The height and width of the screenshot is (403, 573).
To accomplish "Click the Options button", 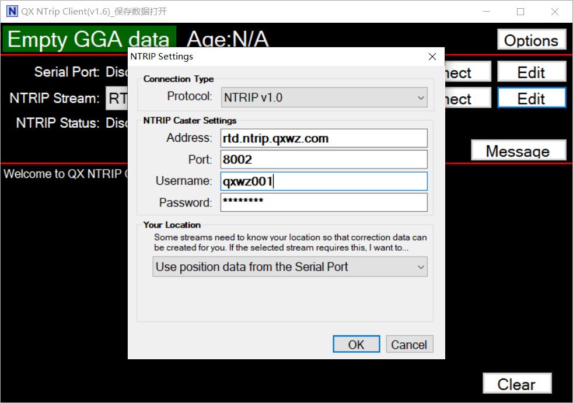I will click(x=530, y=40).
